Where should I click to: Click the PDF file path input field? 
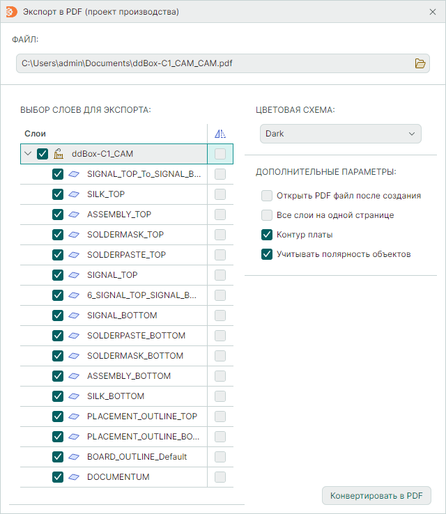click(223, 63)
